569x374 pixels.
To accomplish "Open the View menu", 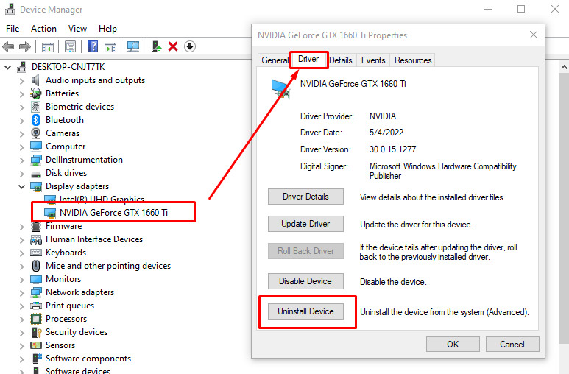I will (x=77, y=29).
